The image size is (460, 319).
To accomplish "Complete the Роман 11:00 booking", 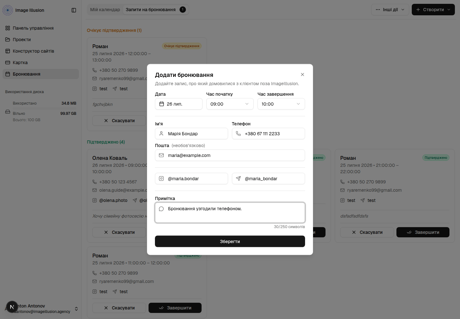I will pyautogui.click(x=175, y=308).
